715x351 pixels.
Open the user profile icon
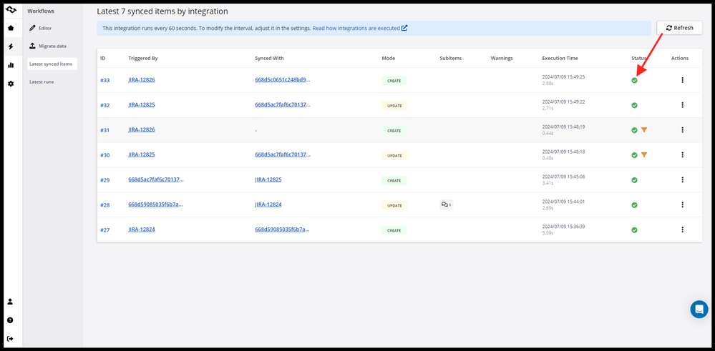point(11,302)
